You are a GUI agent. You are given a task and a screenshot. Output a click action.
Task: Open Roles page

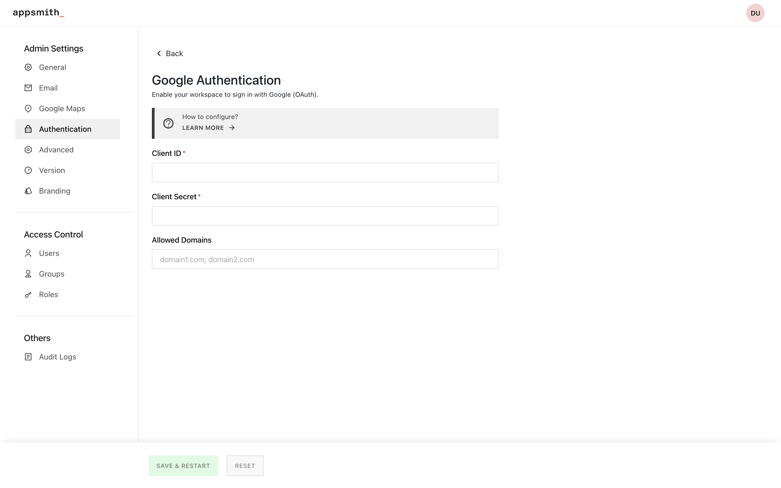[68, 294]
